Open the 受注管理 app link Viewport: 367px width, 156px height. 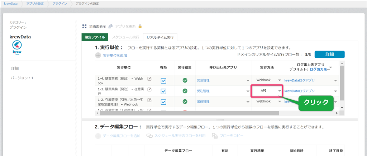coord(203,91)
